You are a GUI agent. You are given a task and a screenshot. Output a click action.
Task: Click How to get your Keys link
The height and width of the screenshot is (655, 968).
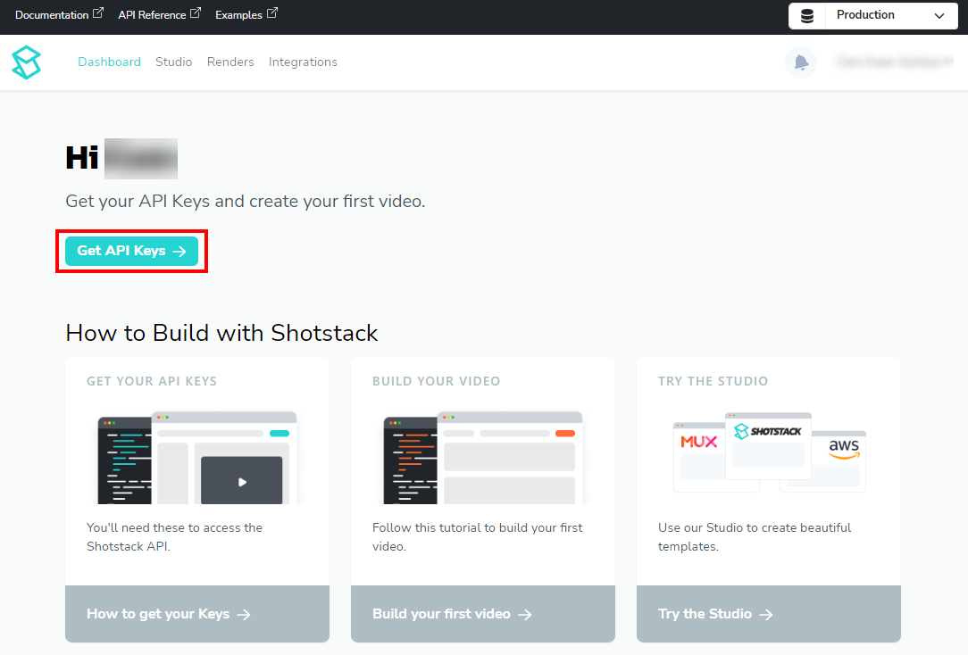point(168,614)
